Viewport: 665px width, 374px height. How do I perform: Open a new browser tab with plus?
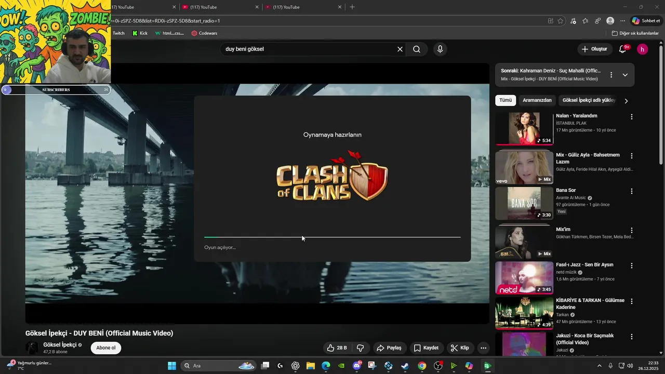pyautogui.click(x=352, y=7)
